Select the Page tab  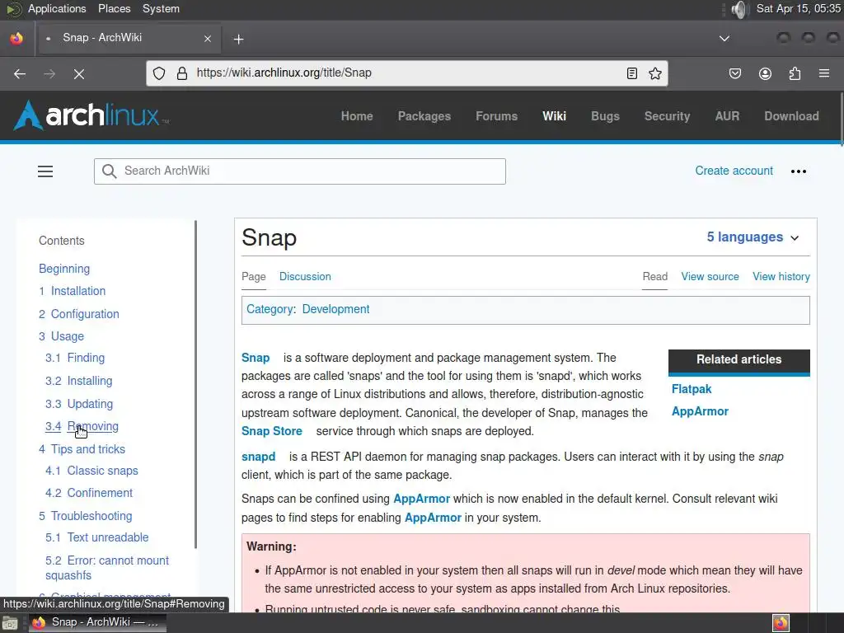click(254, 276)
